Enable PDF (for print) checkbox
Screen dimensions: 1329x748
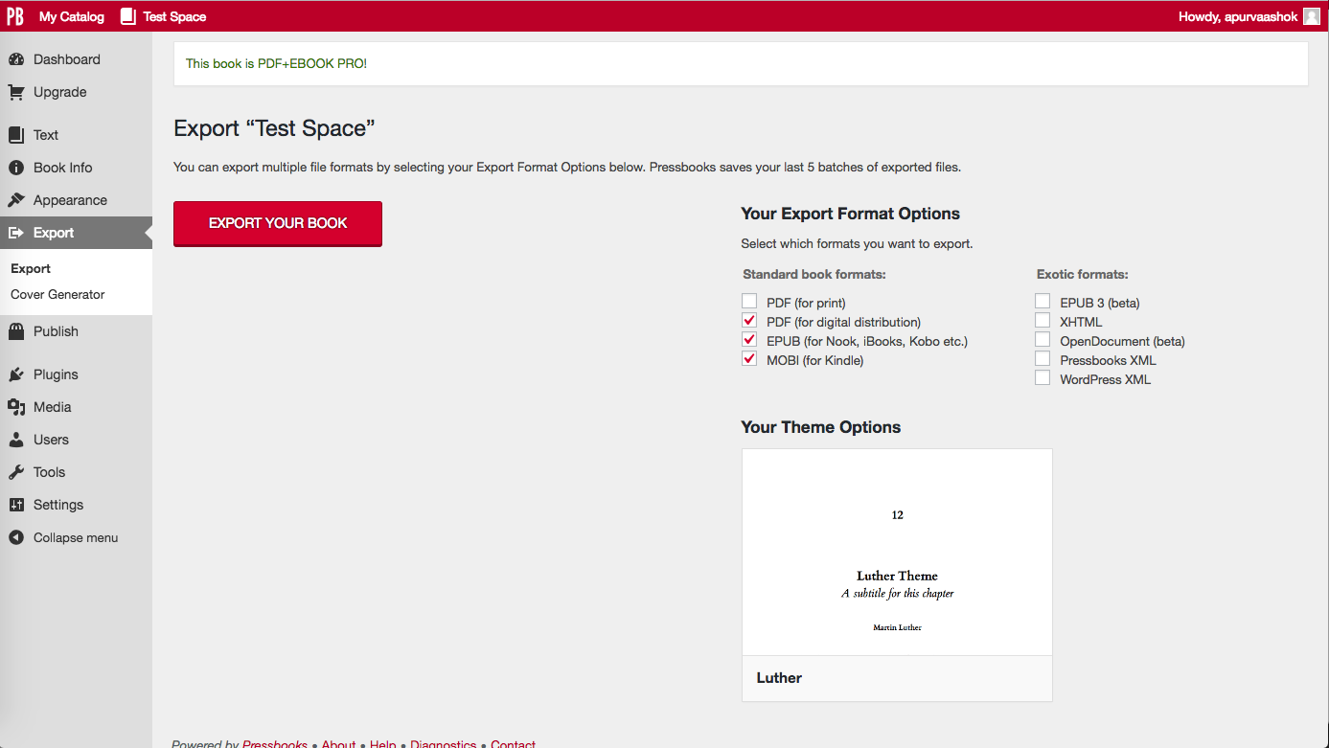[x=749, y=302]
